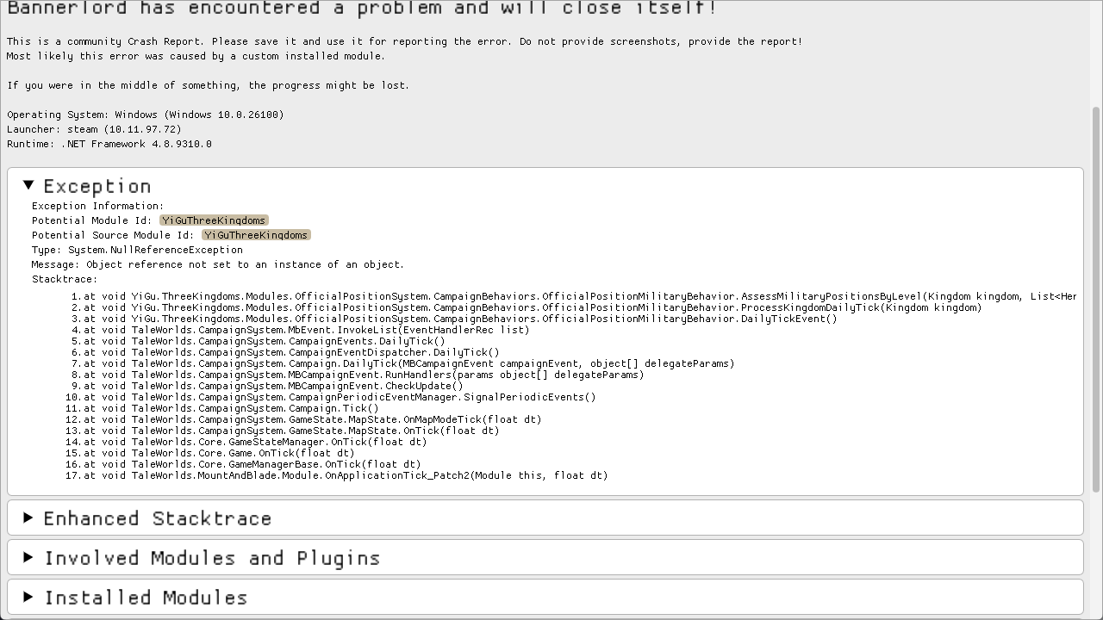Open the Involved Modules and Plugins heading
The image size is (1103, 620).
(212, 558)
